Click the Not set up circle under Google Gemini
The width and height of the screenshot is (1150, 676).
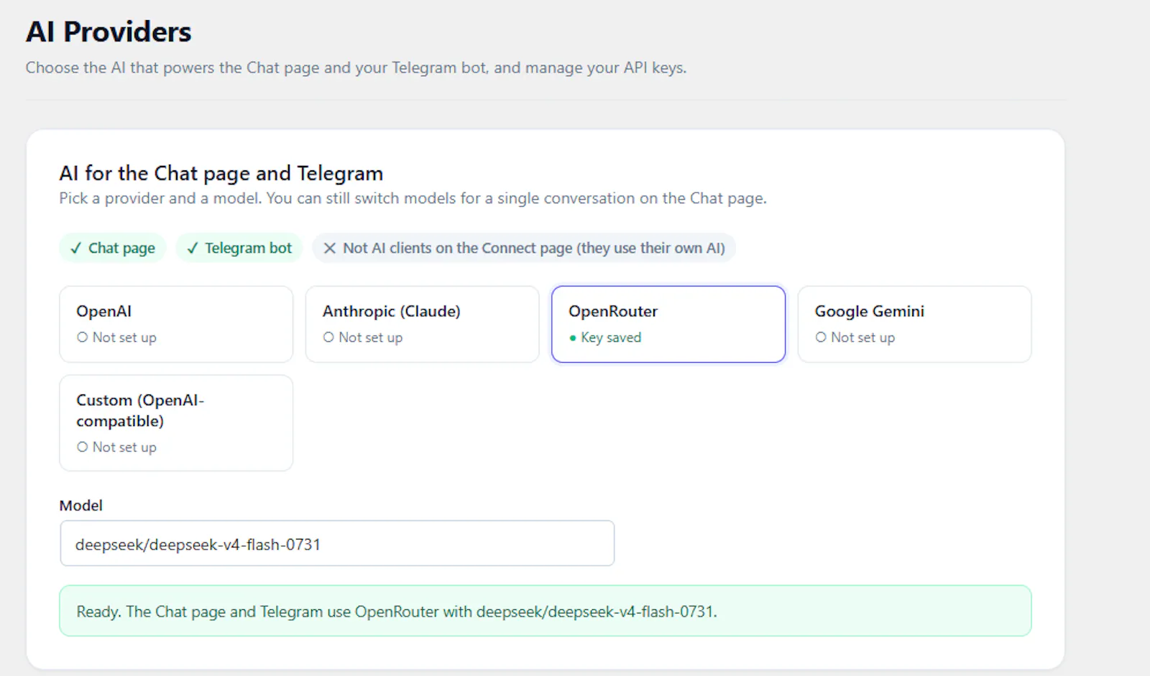(x=821, y=337)
